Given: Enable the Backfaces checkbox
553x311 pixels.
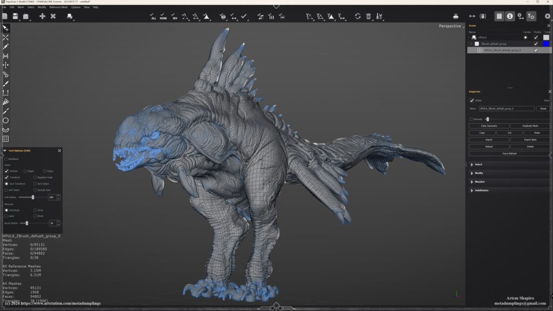Looking at the screenshot, I should (6, 159).
